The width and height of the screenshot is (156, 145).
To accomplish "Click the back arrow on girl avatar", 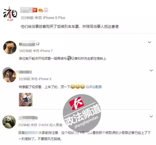I will tap(8, 73).
